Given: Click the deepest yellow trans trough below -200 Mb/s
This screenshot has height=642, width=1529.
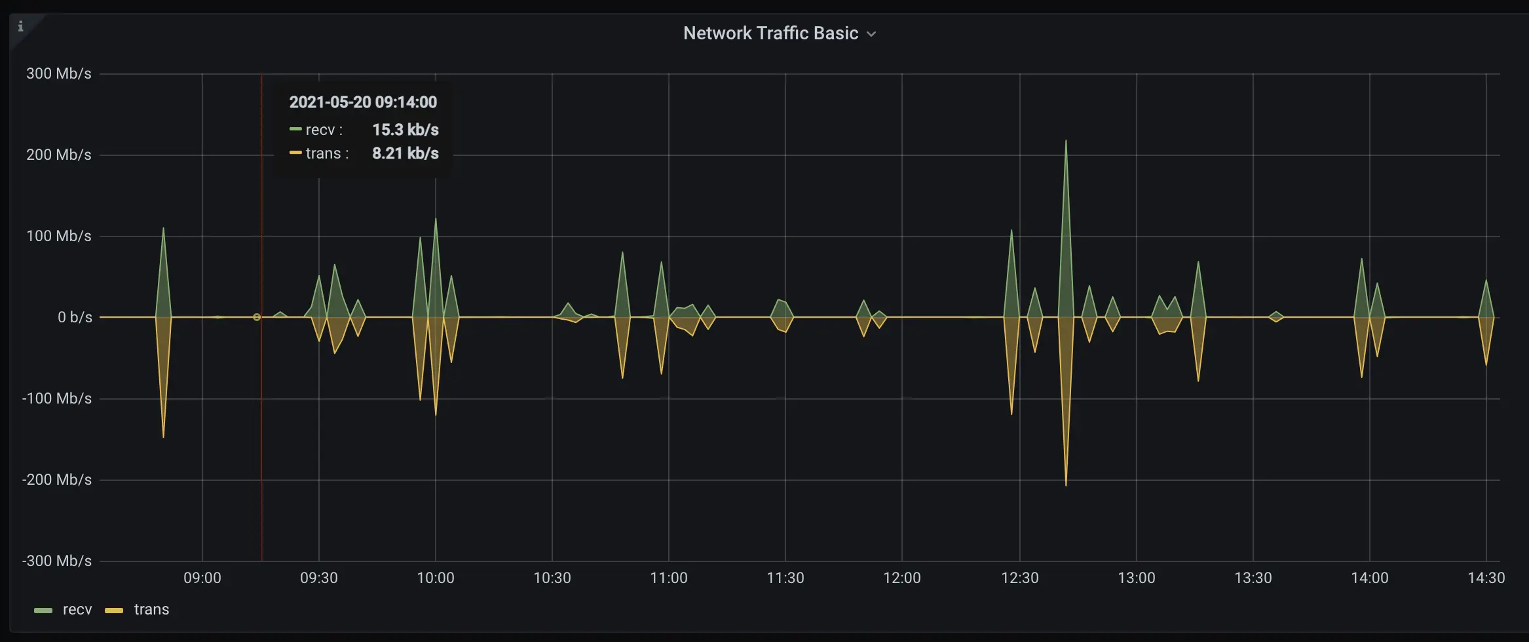Looking at the screenshot, I should pos(1066,483).
